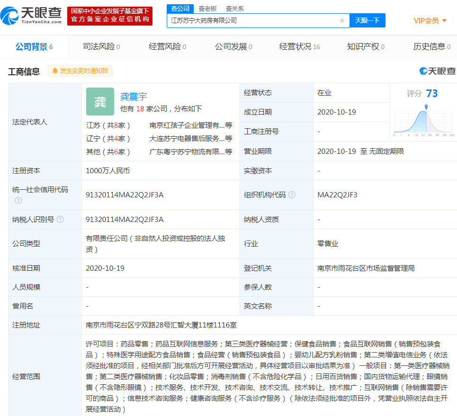Click the organization code MA22Q2JF3
Screen dimensions: 457x416
point(337,195)
